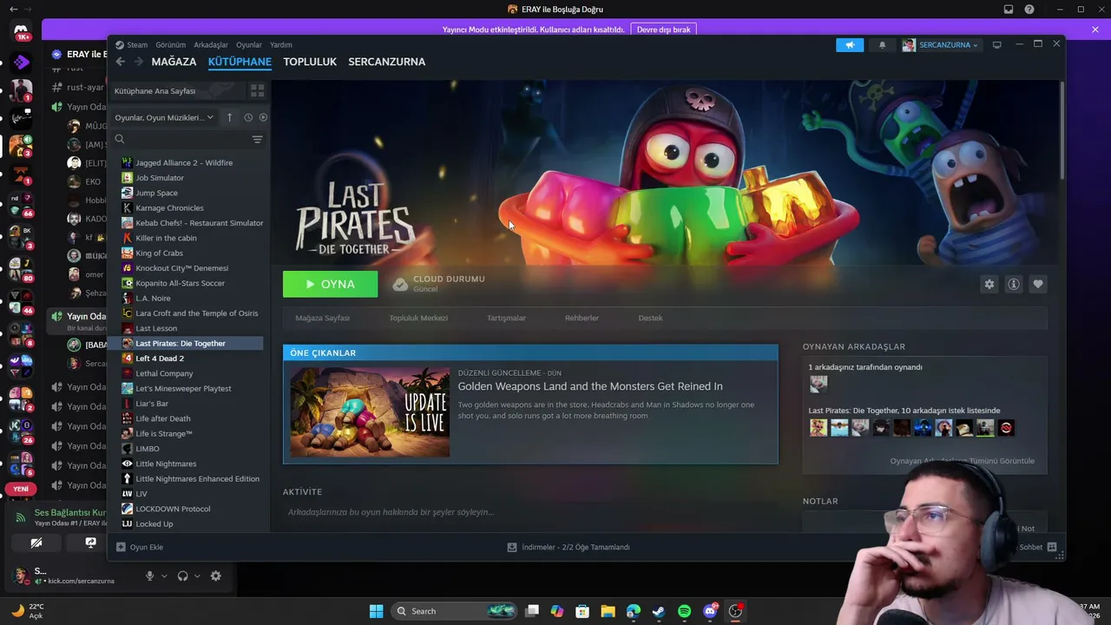
Task: Go back with Steam's back arrow
Action: pyautogui.click(x=121, y=62)
